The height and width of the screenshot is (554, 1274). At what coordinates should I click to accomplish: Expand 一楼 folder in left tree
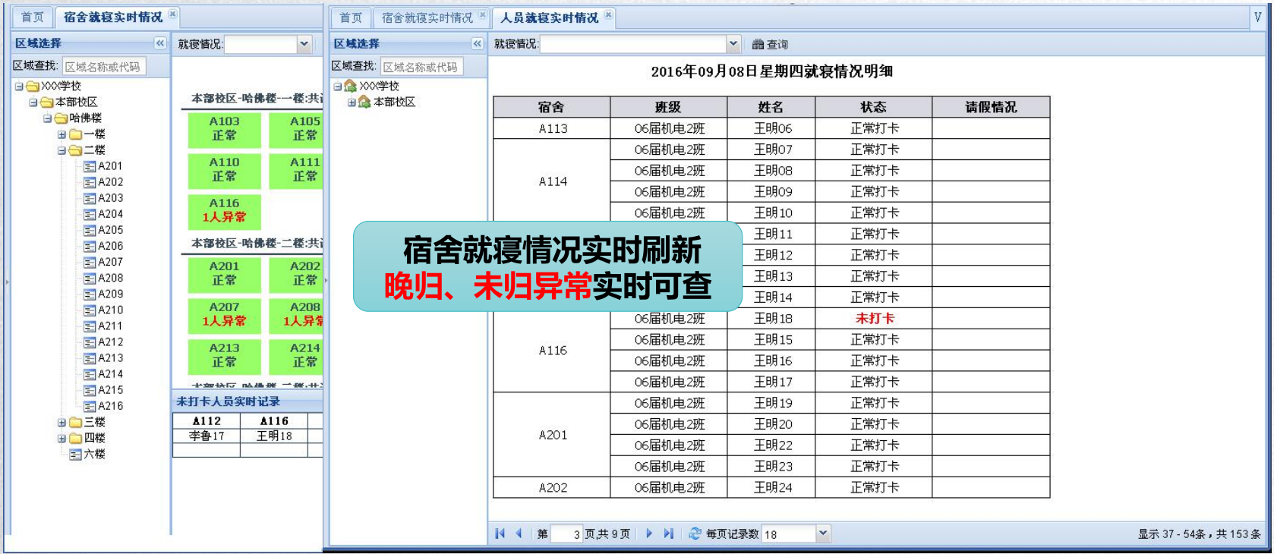[61, 134]
